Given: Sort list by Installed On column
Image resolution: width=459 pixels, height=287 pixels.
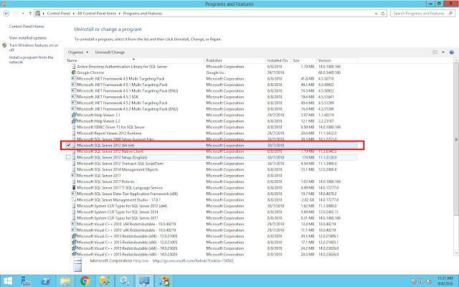Looking at the screenshot, I should 278,60.
